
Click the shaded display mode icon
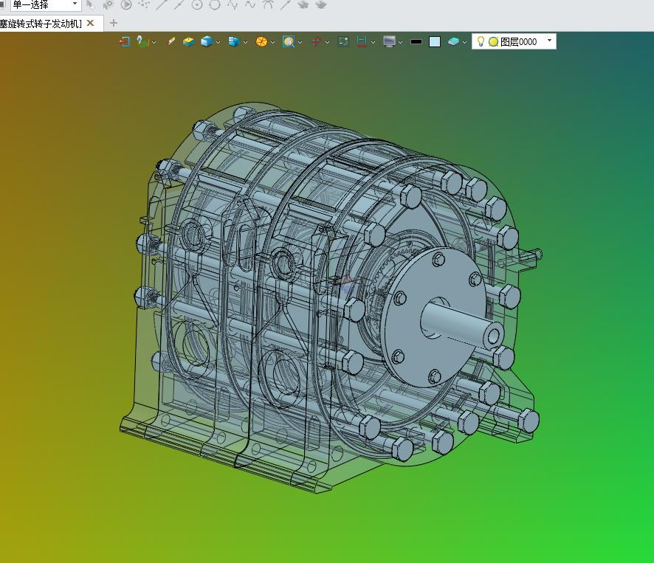pyautogui.click(x=234, y=42)
